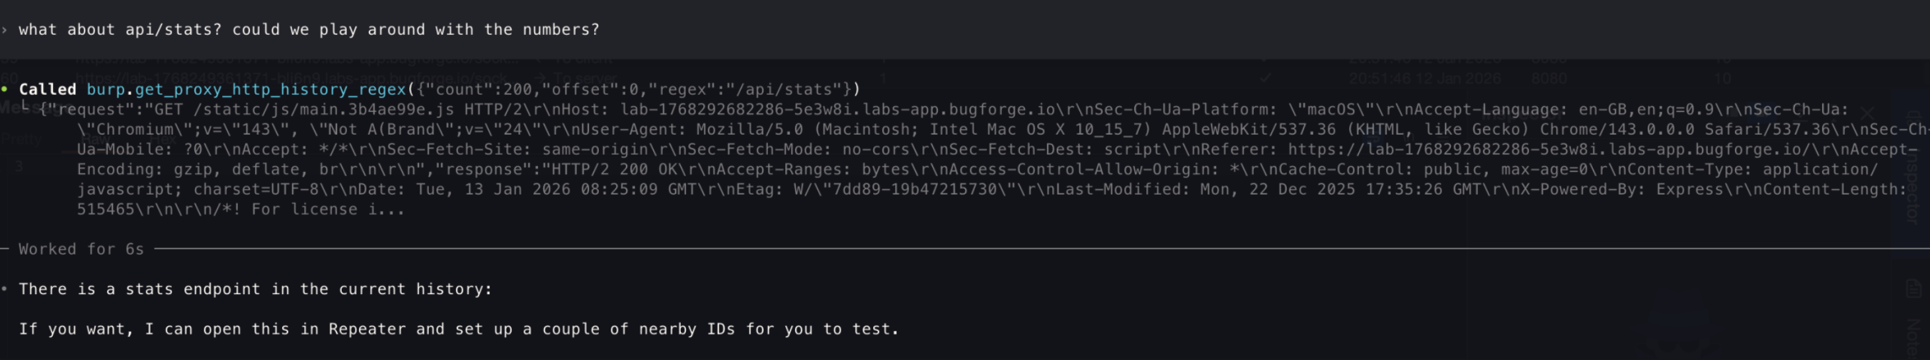Click the 'open this in Repeater' response line
Viewport: 1930px width, 360px height.
(x=458, y=330)
